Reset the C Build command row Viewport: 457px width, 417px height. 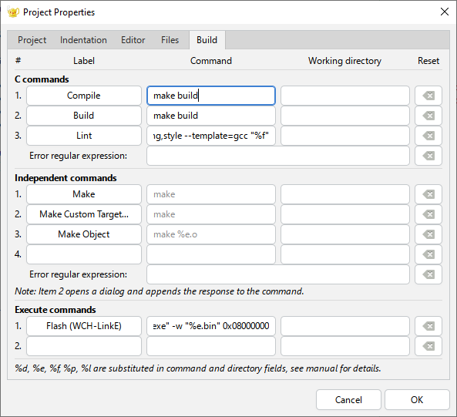coord(428,116)
